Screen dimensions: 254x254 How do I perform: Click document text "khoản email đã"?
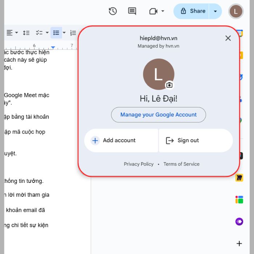tap(25, 210)
